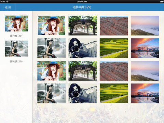
Task: Open the 图片集(10) album thumbnail
Action: [16, 49]
